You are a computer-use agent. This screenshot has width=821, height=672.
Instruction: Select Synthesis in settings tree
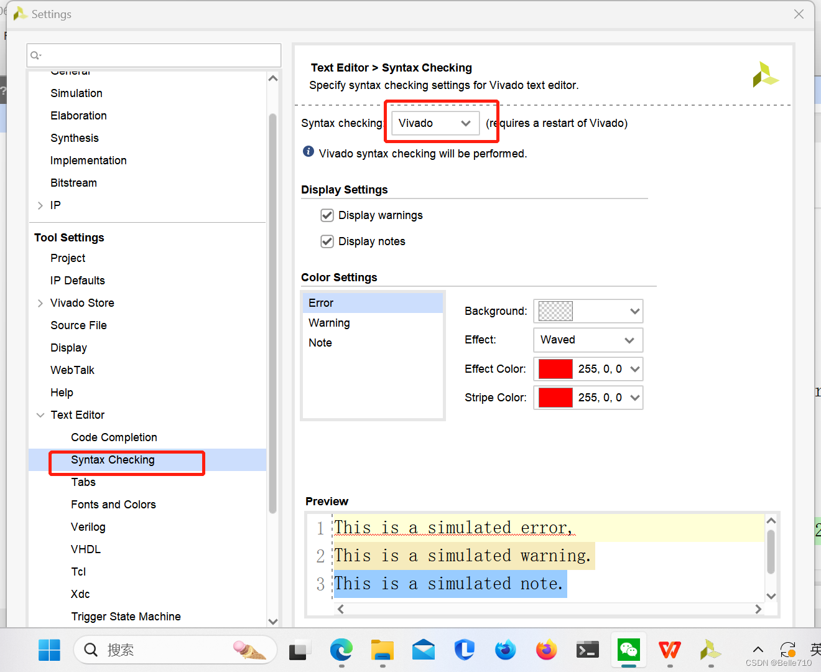coord(75,138)
